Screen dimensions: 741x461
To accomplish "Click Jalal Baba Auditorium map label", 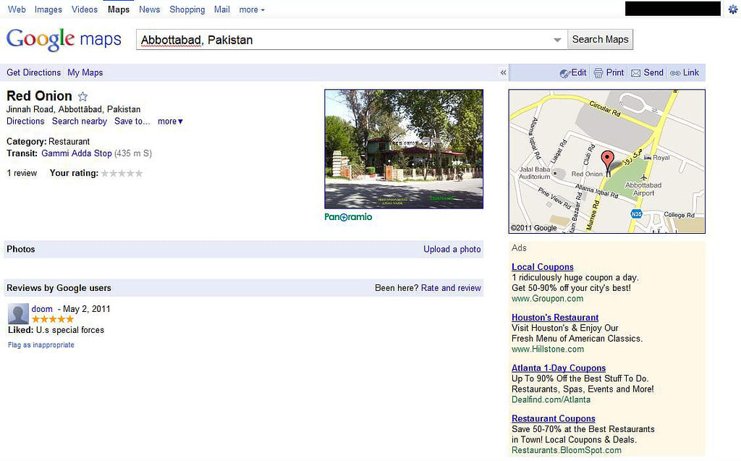I will pyautogui.click(x=535, y=173).
